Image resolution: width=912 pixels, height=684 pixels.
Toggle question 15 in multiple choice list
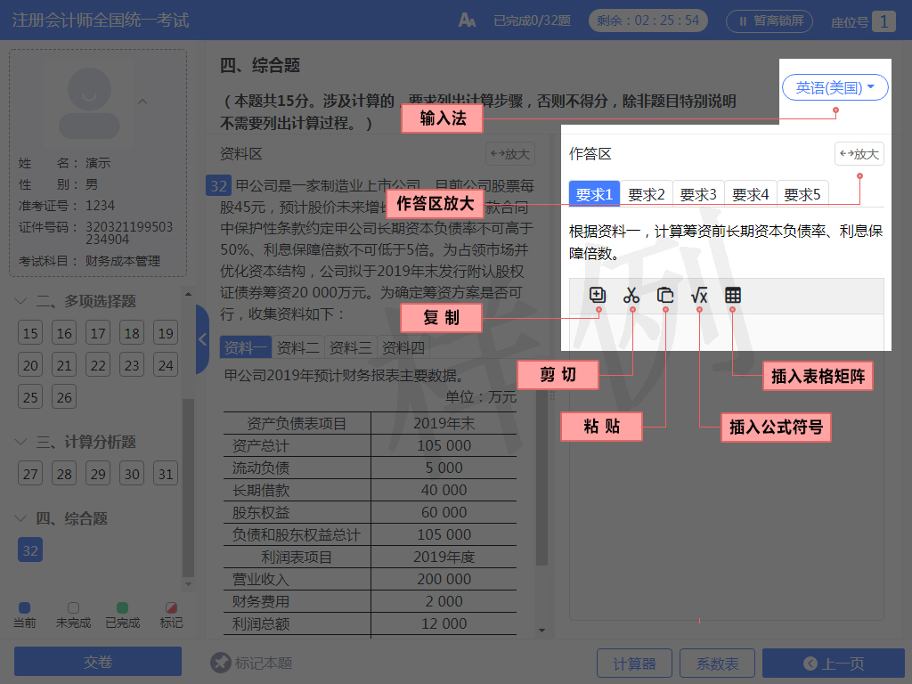click(29, 332)
